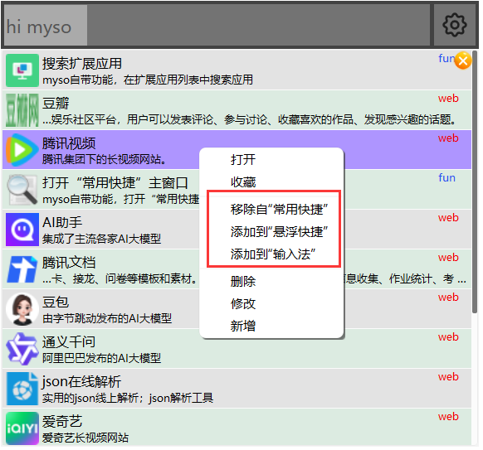
Task: Click the 腾讯视频 play logo icon
Action: 22,150
